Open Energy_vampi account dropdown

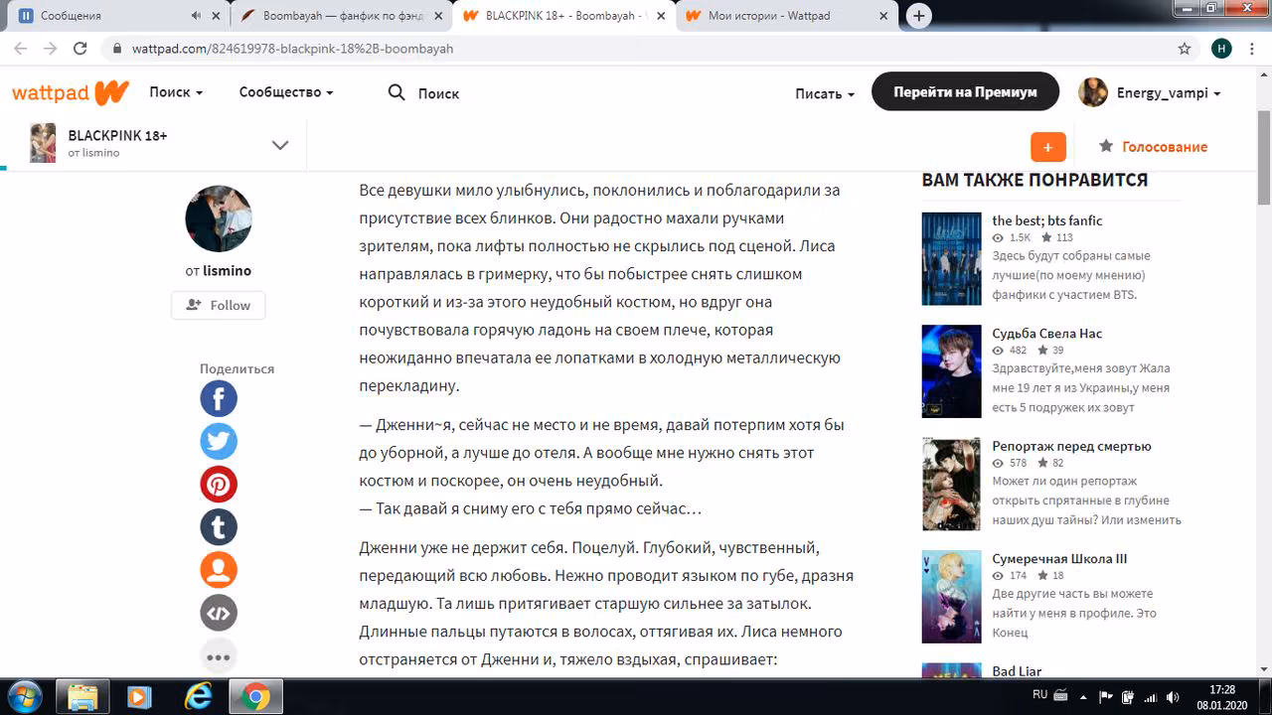click(x=1169, y=92)
